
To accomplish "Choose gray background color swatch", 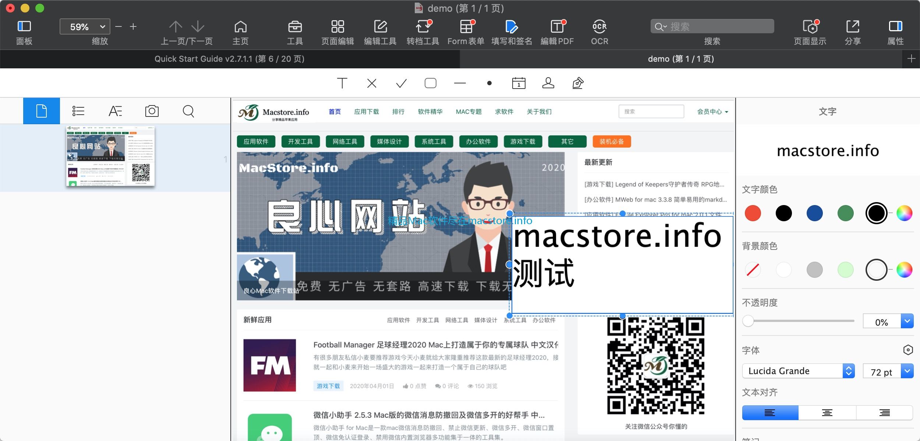I will pos(814,270).
